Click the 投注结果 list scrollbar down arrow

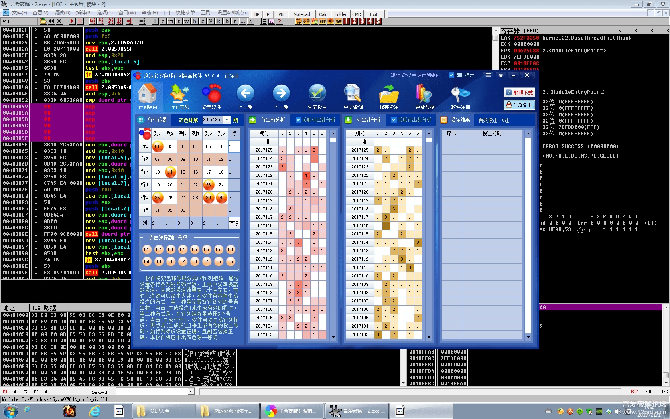point(528,337)
